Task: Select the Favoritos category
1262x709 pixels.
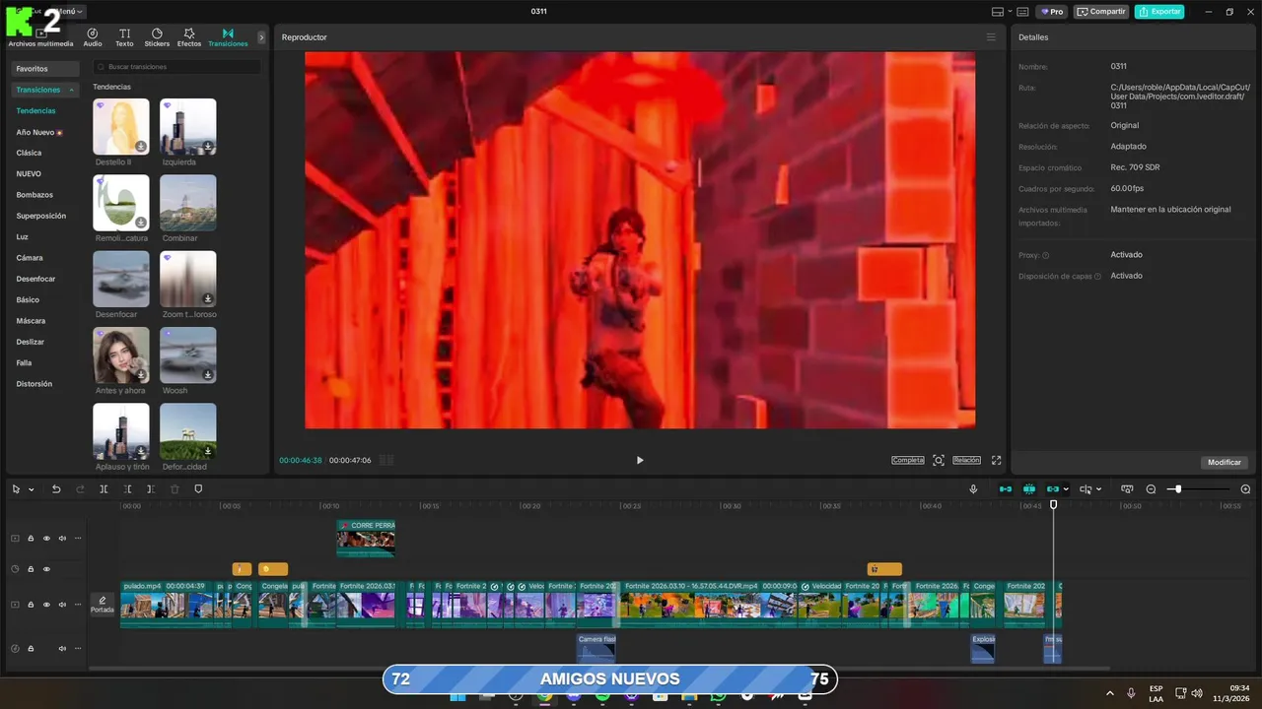Action: click(x=44, y=69)
